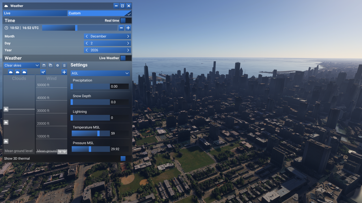Toggle the Live Weather switch

coord(126,58)
